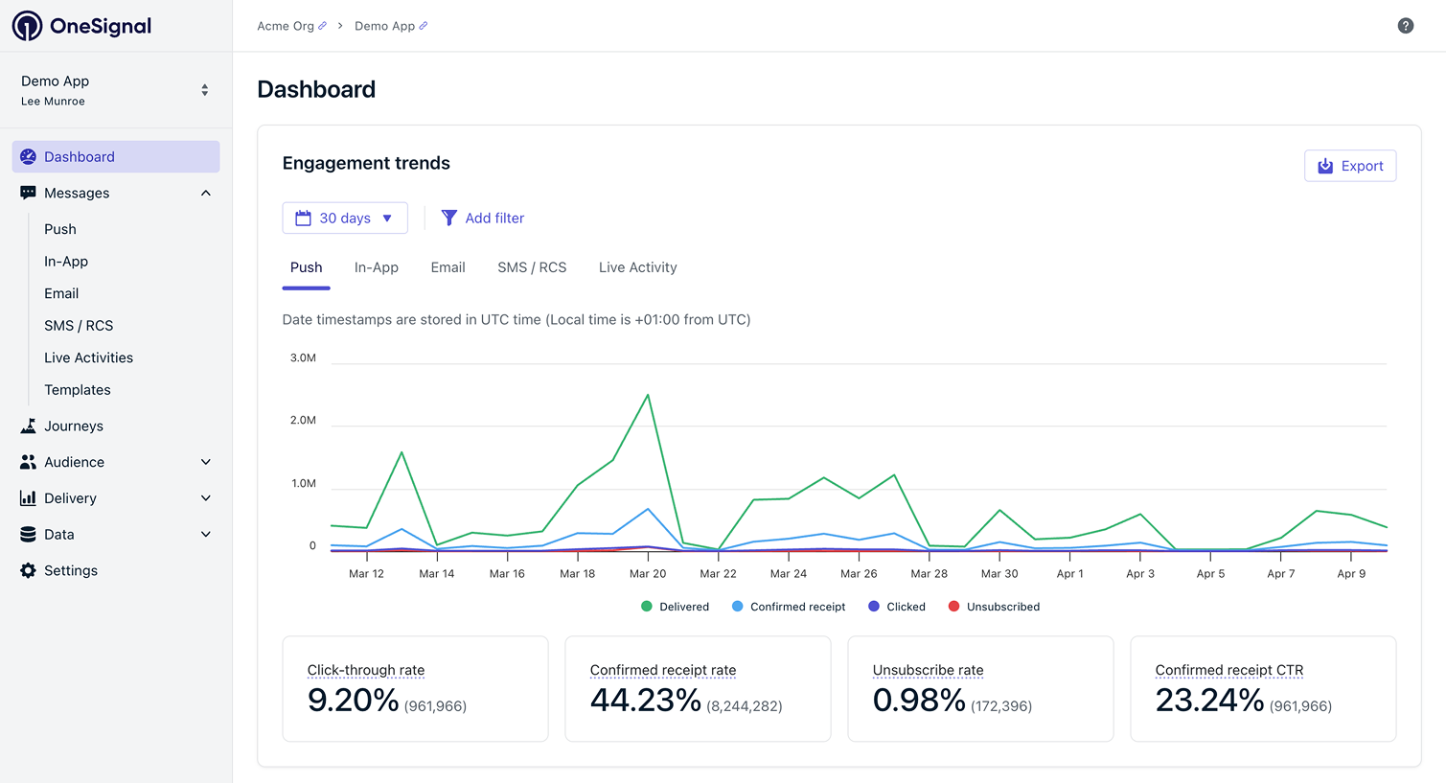The width and height of the screenshot is (1446, 783).
Task: Switch to the In-App tab
Action: 377,268
